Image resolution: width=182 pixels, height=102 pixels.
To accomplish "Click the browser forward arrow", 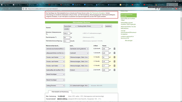I will pos(6,9).
